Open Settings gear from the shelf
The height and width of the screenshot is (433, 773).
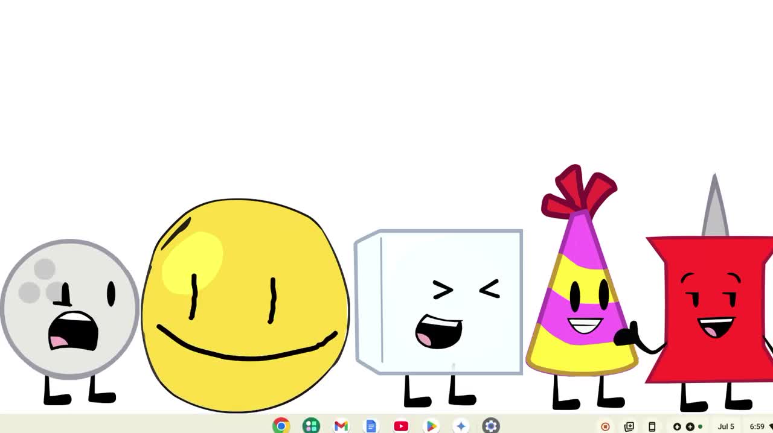coord(491,426)
